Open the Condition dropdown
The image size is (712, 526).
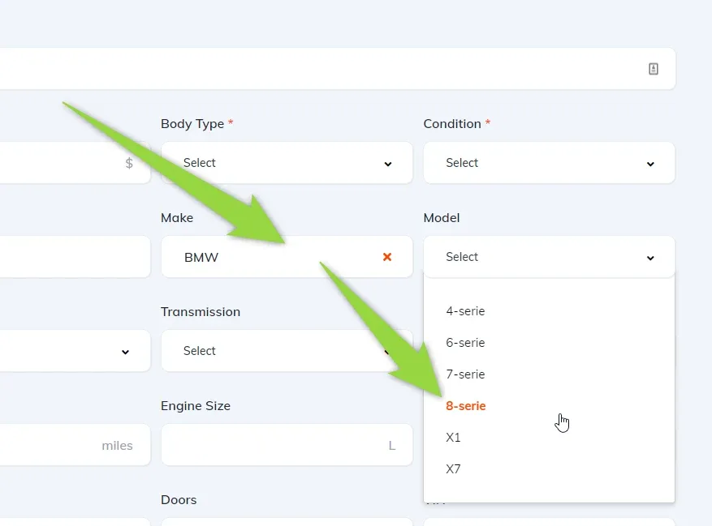549,163
